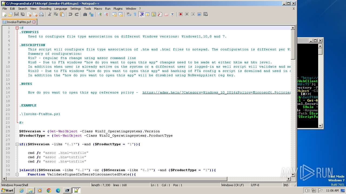346x194 pixels.
Task: Close the Invoke-FtaHtm.ps1 tab with its red X
Action: (34, 22)
